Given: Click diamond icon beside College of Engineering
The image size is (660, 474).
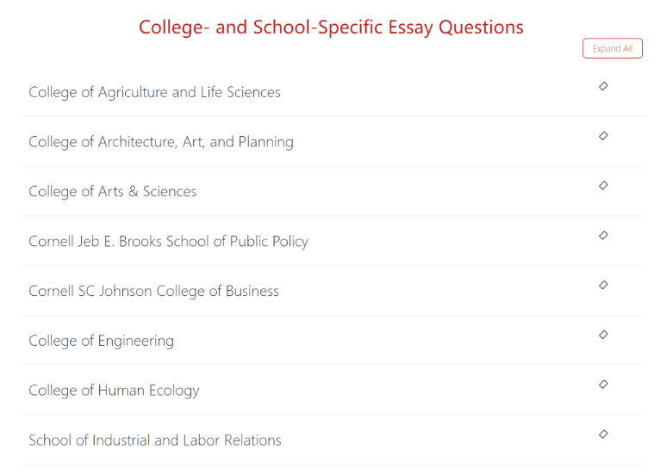Looking at the screenshot, I should pos(603,335).
